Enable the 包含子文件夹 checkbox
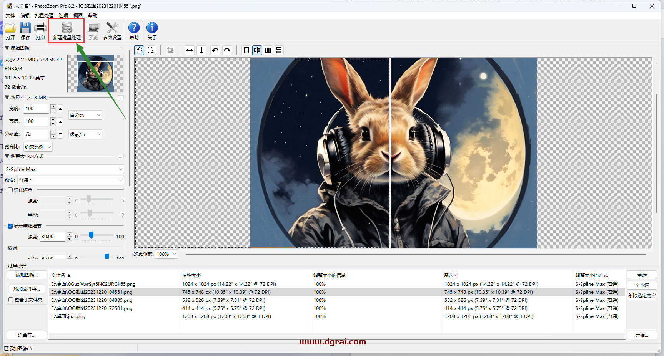Image resolution: width=664 pixels, height=356 pixels. click(11, 300)
